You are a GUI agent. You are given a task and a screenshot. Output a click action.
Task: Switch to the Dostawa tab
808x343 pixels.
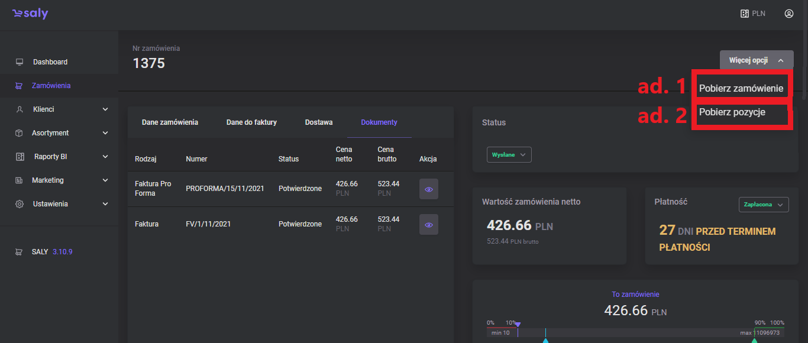pyautogui.click(x=319, y=122)
